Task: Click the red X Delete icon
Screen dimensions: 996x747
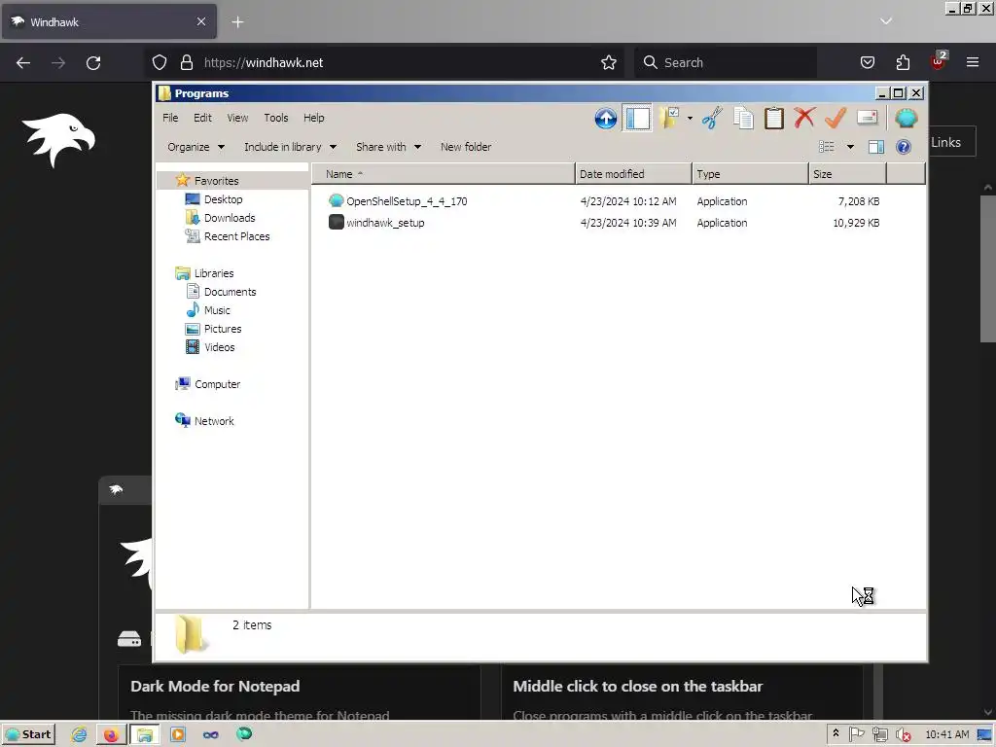Action: [804, 118]
